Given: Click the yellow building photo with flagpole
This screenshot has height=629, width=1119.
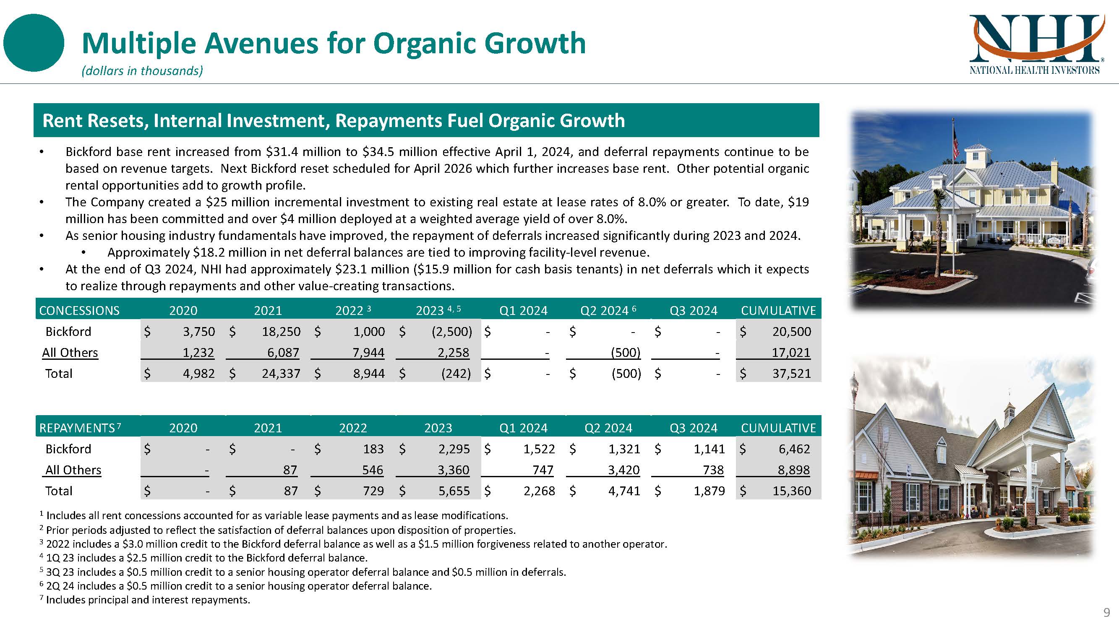Looking at the screenshot, I should [970, 211].
